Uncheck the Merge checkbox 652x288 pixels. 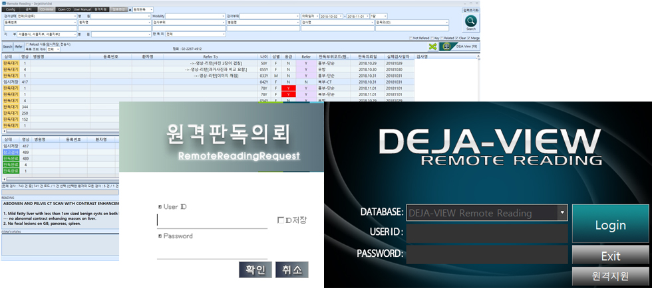[468, 38]
